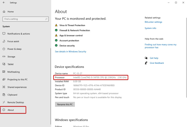
Task: Click the About info icon
Action: click(x=4, y=110)
